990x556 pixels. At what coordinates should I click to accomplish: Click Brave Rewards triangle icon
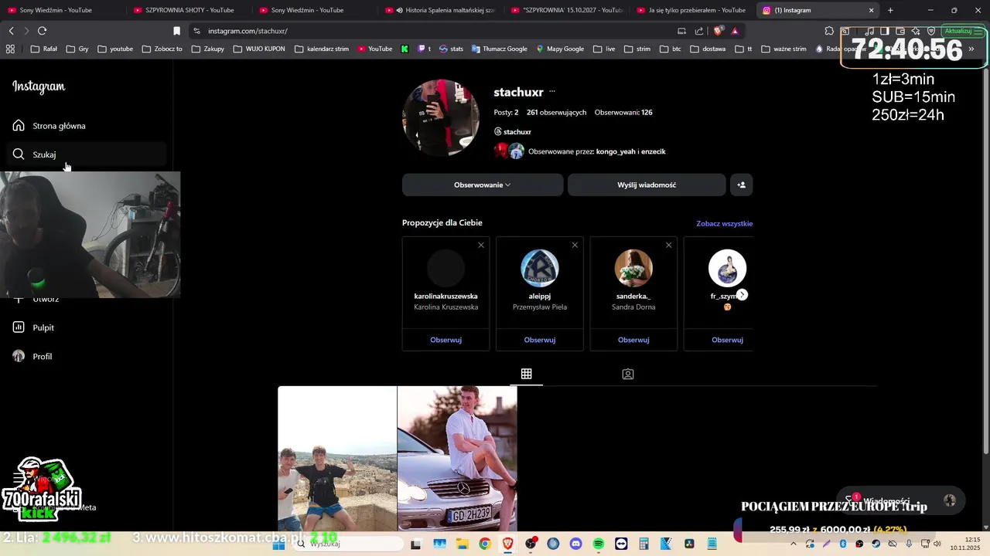[735, 31]
